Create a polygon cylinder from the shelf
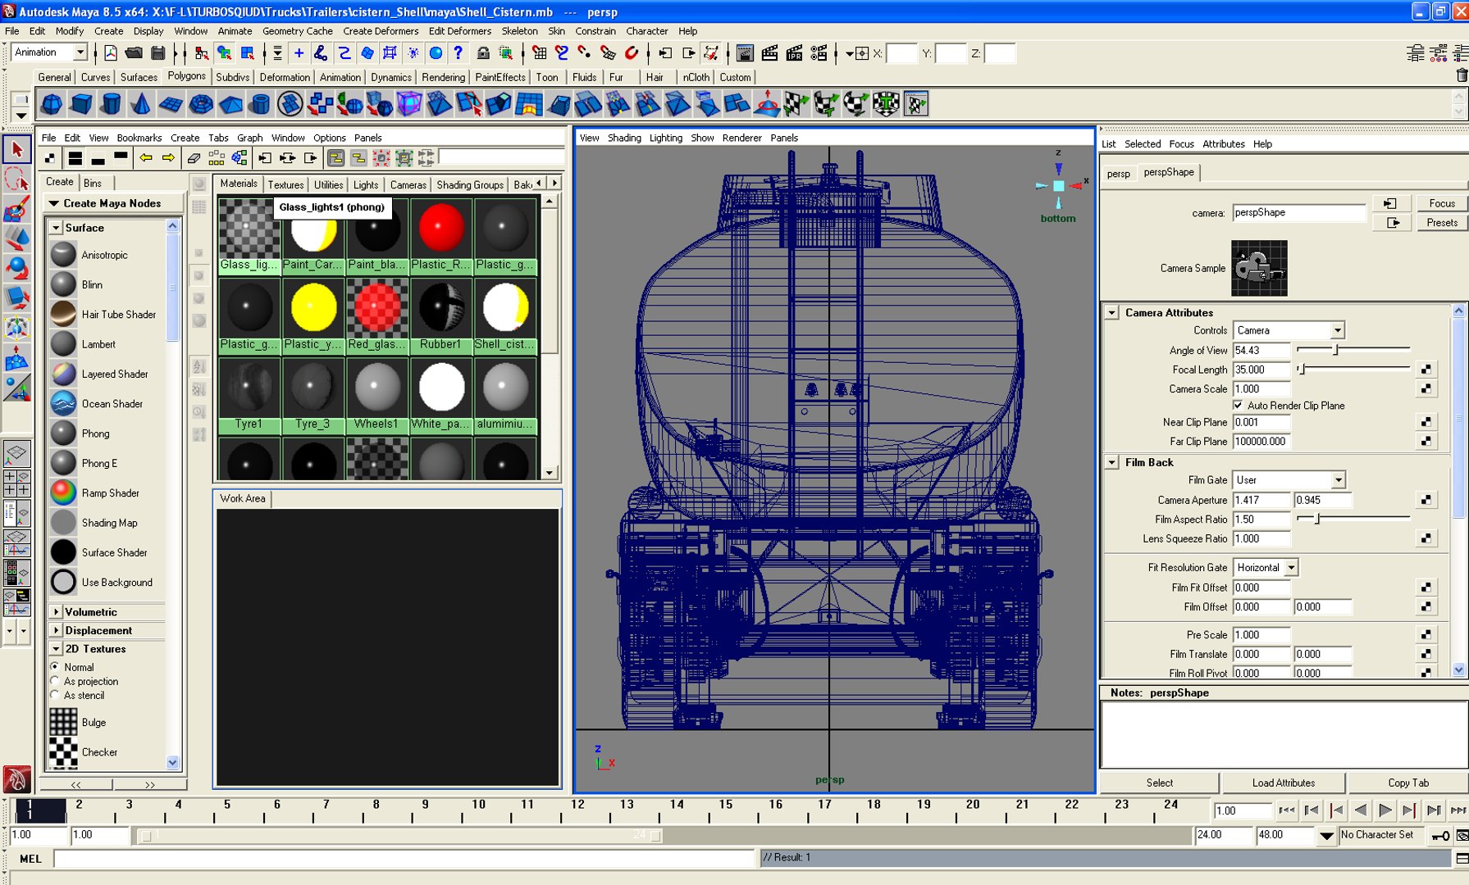 [112, 104]
